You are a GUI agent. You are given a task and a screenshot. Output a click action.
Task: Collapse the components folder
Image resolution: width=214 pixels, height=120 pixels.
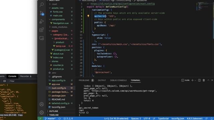click(x=58, y=19)
